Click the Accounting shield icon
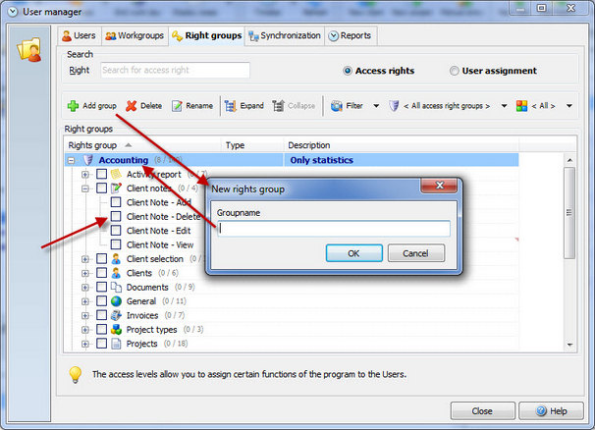 point(88,160)
